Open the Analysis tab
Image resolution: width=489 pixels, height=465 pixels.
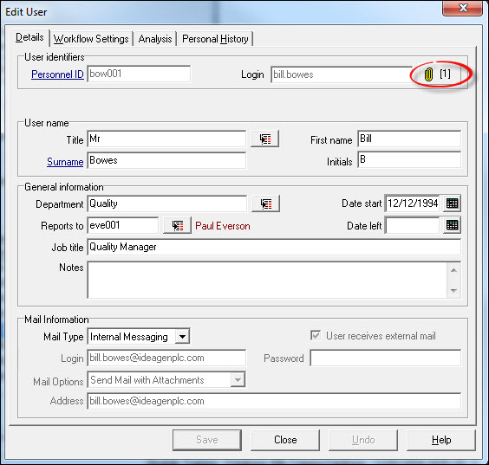155,39
